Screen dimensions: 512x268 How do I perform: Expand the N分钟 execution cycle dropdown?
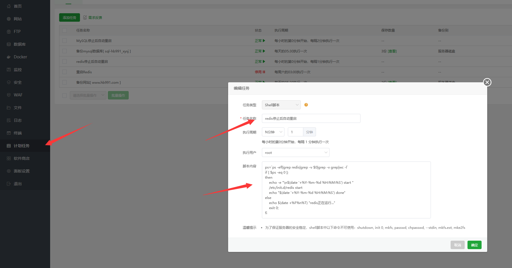[273, 132]
